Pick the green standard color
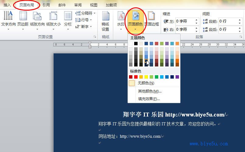 coord(156,77)
